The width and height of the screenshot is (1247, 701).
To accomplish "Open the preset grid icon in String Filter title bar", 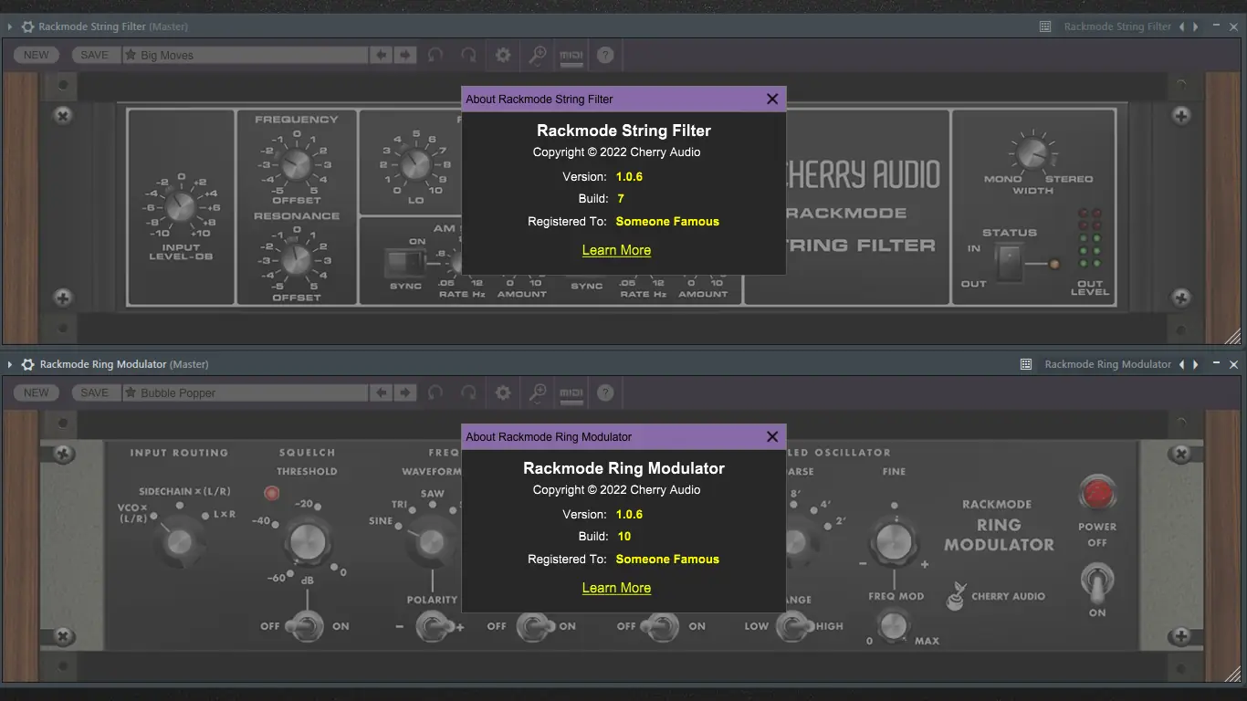I will [1045, 26].
